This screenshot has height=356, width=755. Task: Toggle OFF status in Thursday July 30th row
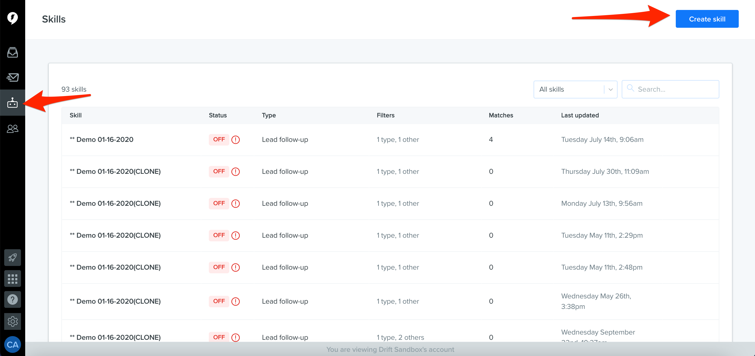tap(219, 171)
